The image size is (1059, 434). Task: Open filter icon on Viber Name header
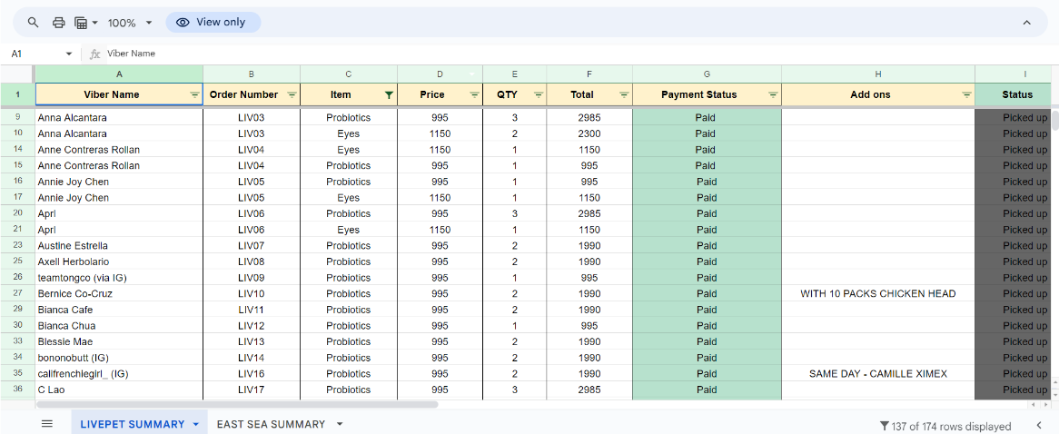point(194,94)
